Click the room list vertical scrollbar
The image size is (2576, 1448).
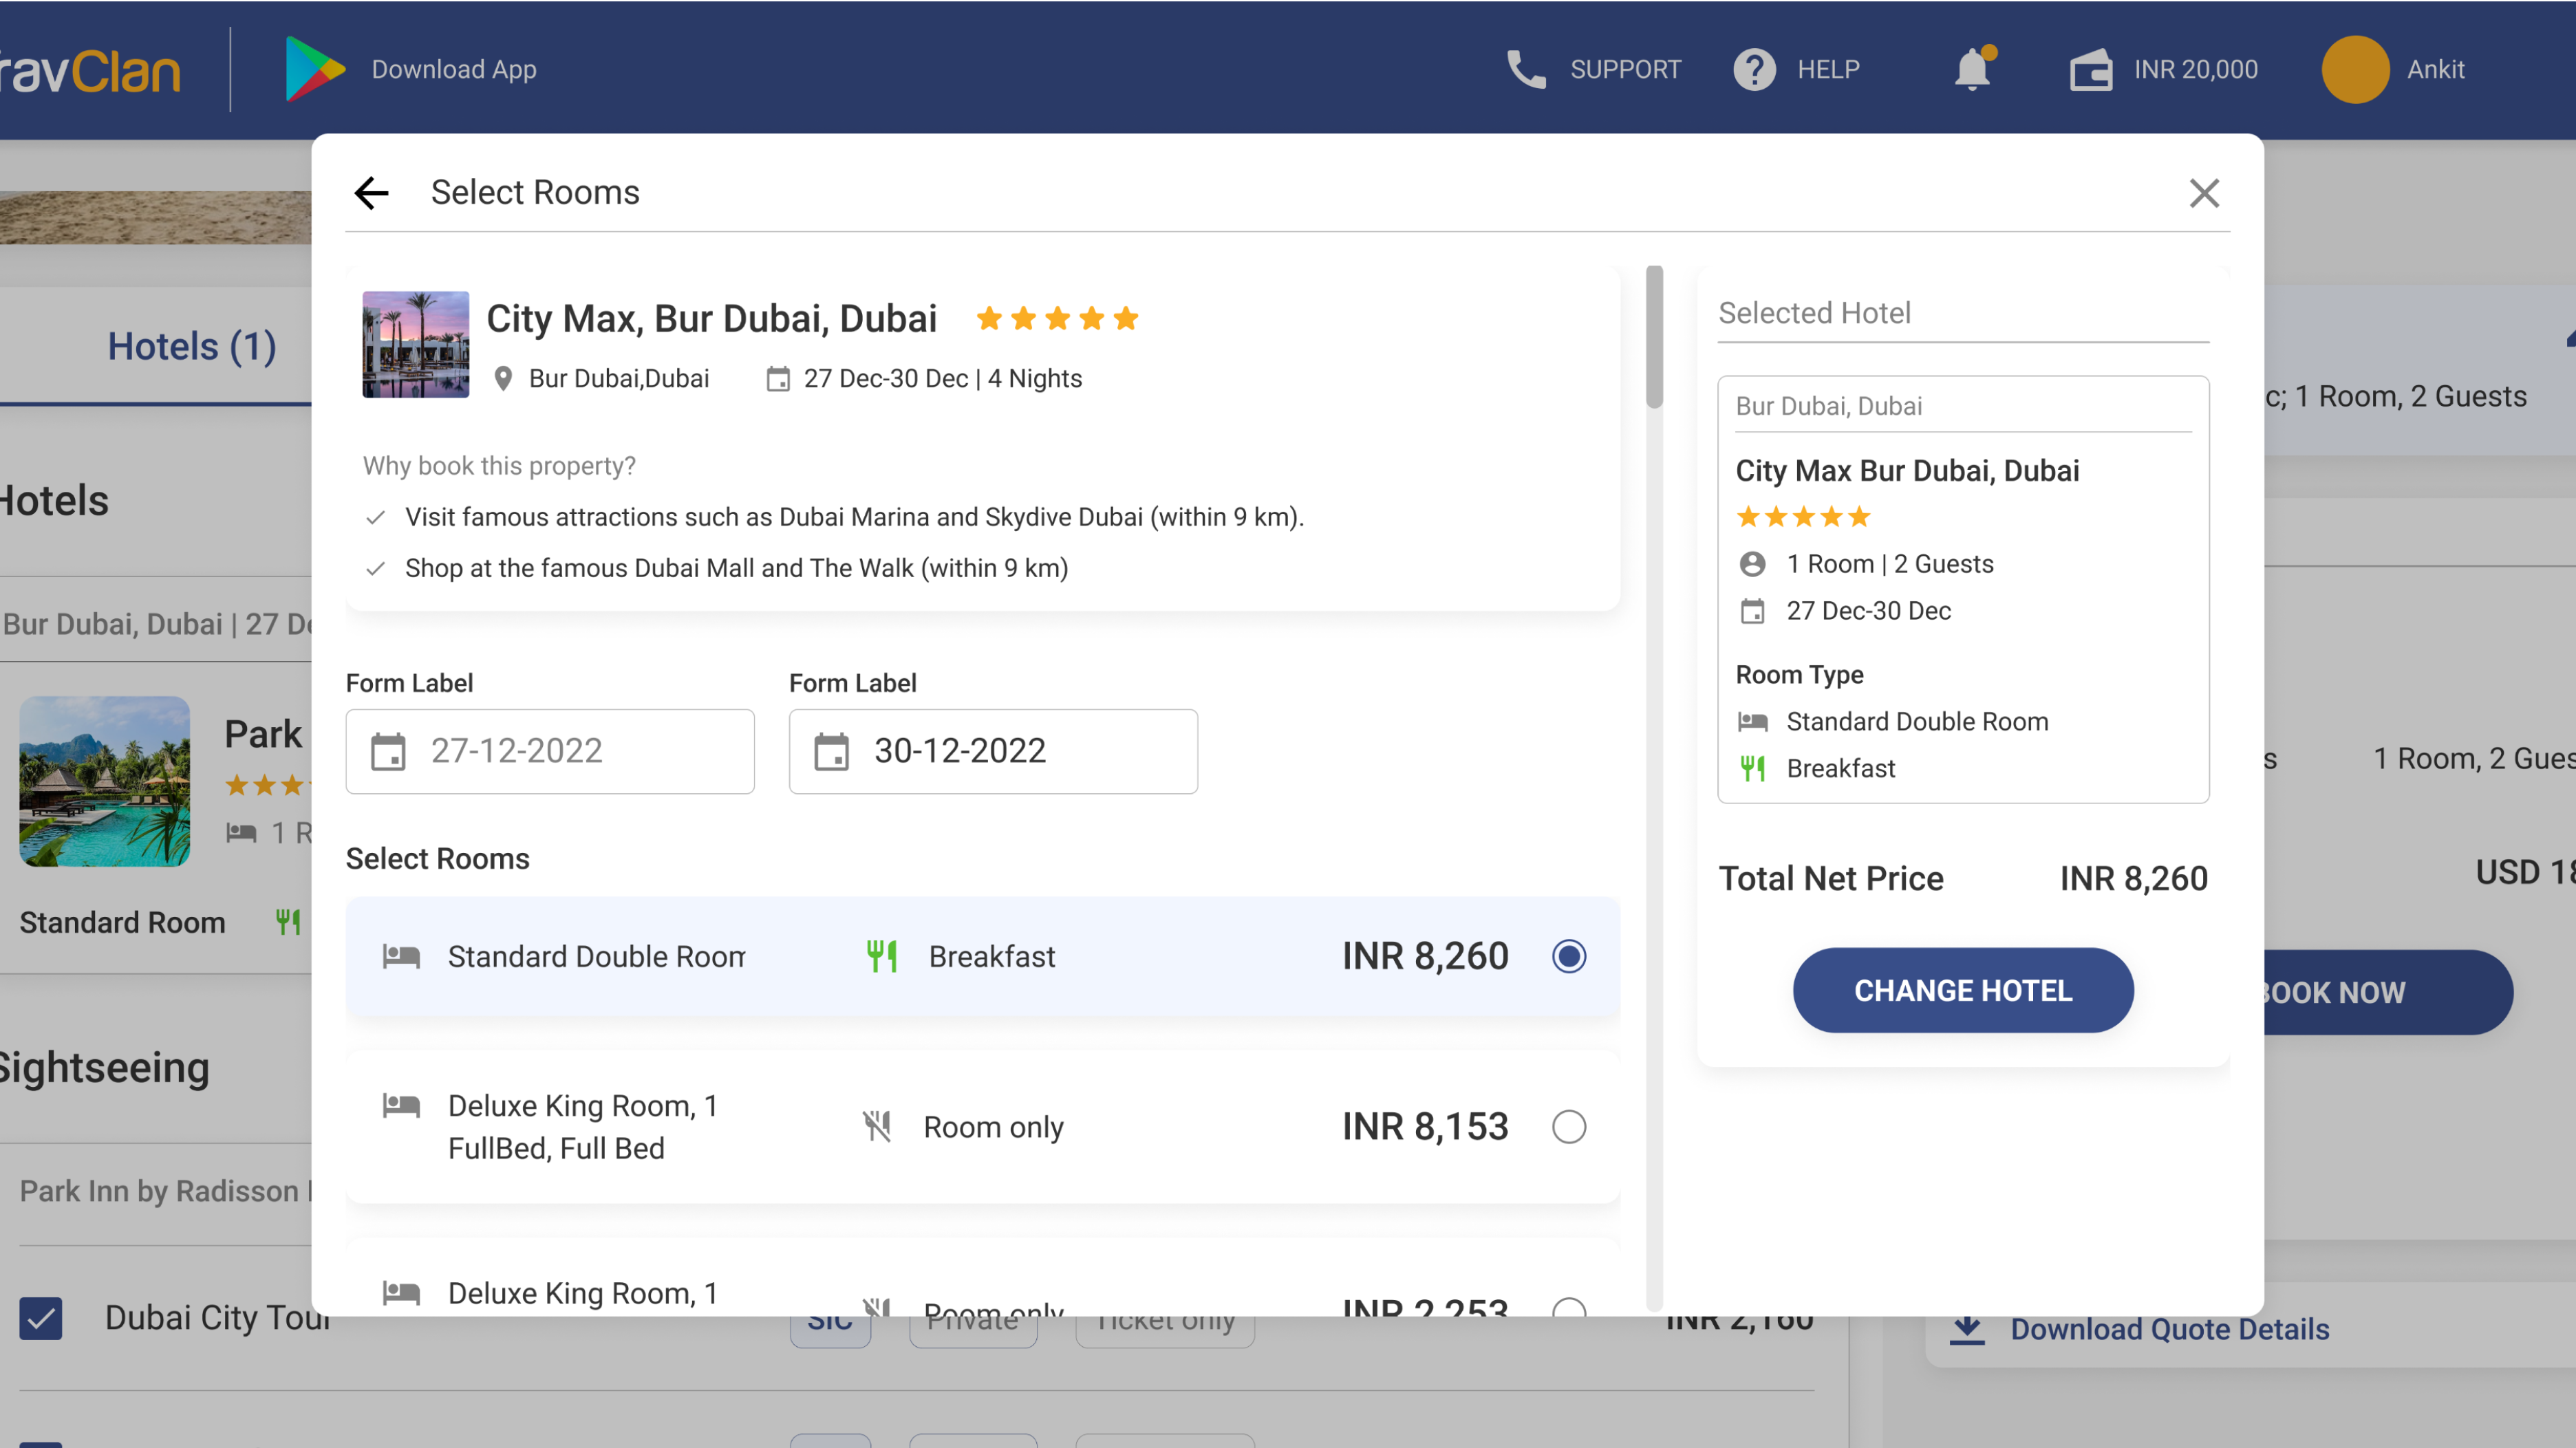[x=1654, y=336]
